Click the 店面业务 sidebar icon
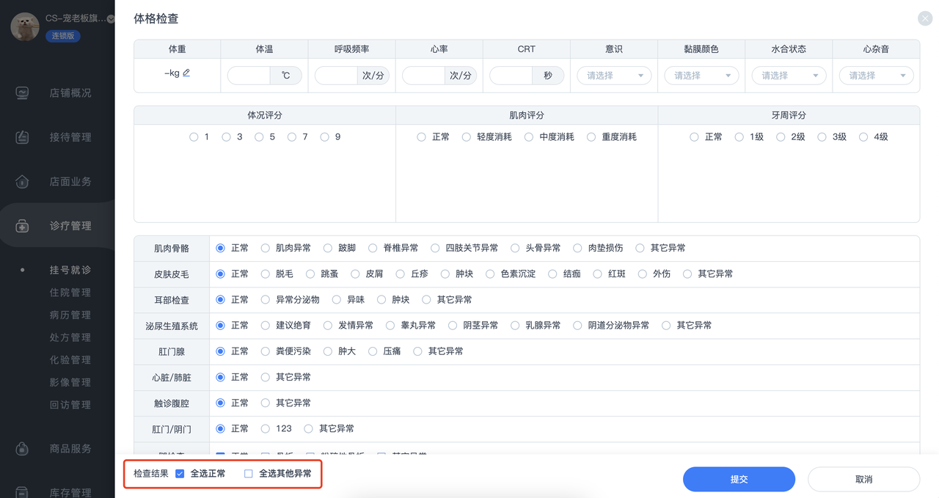This screenshot has height=498, width=939. (x=23, y=181)
